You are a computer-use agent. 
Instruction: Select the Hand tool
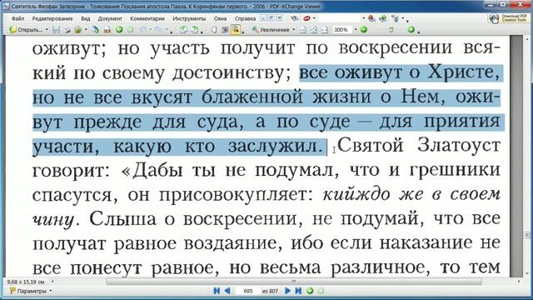(214, 30)
